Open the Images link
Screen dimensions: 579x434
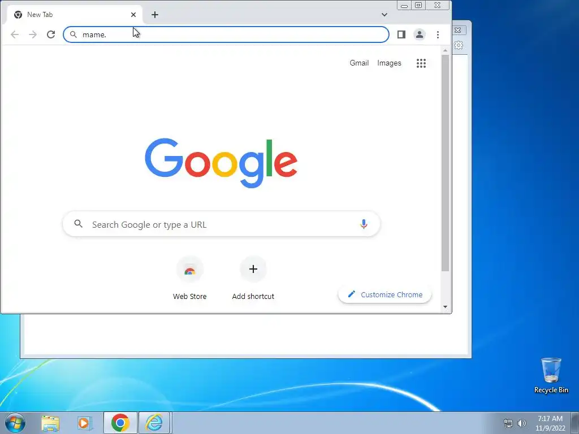click(389, 63)
